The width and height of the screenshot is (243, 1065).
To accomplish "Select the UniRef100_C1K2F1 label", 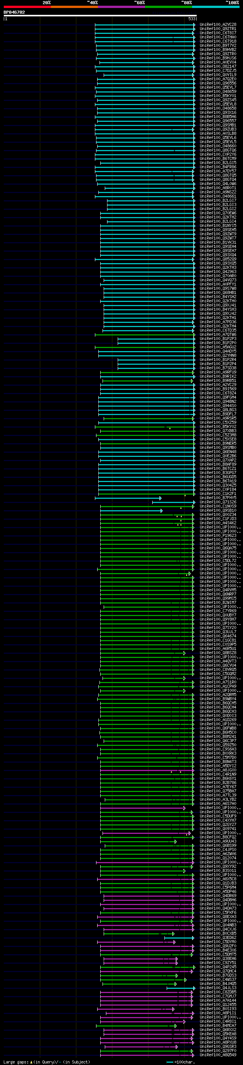I will click(x=218, y=493).
